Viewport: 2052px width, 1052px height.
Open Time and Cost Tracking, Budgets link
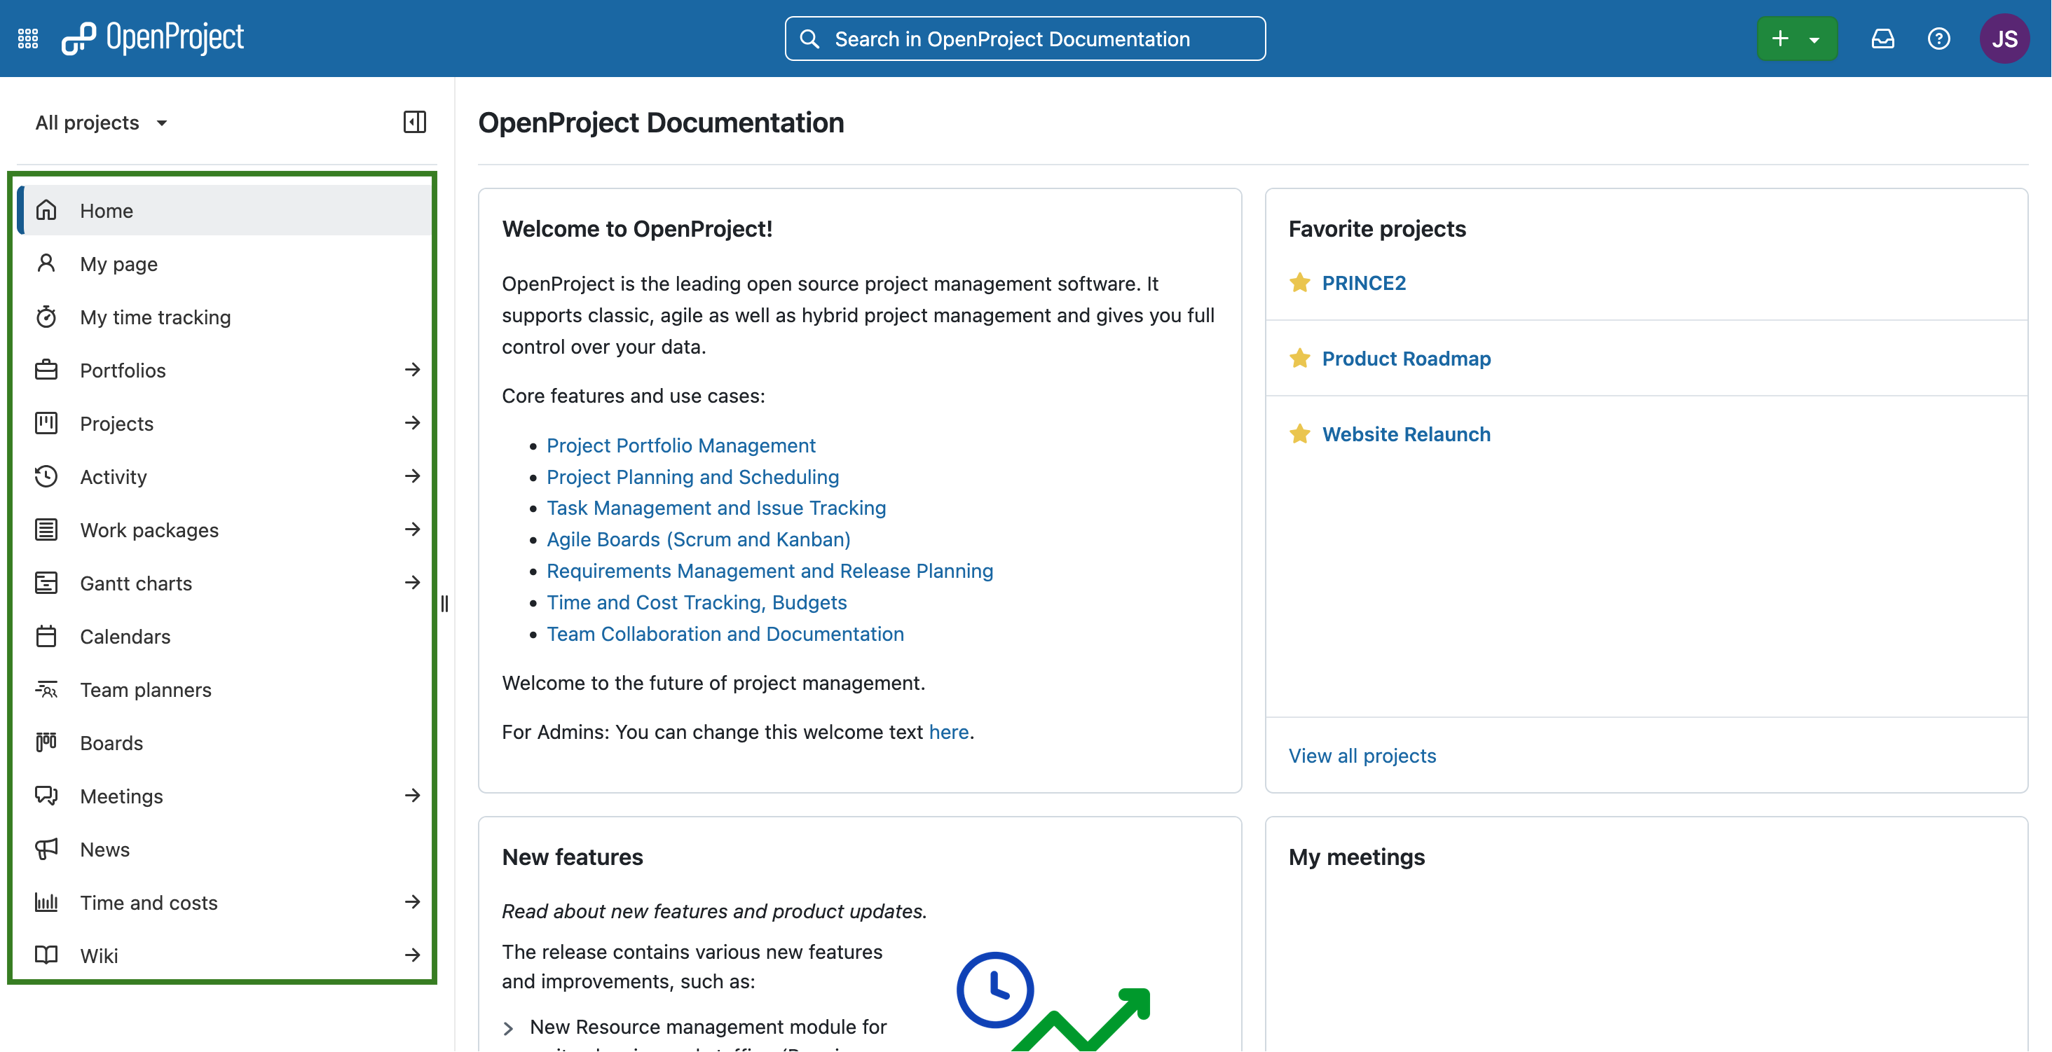coord(696,603)
